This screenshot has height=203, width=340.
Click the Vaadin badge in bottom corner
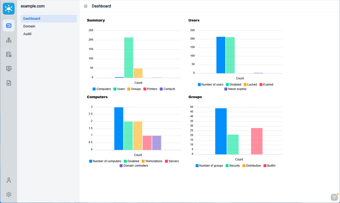pos(334,197)
